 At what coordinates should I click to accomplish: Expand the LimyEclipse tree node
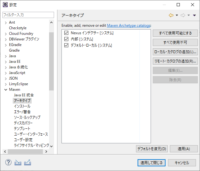pyautogui.click(x=6, y=84)
